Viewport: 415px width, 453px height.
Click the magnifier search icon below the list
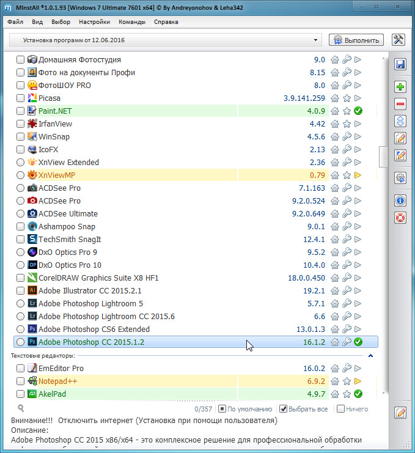pyautogui.click(x=21, y=408)
